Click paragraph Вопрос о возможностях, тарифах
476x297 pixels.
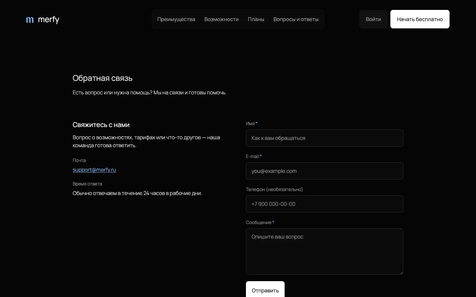146,141
